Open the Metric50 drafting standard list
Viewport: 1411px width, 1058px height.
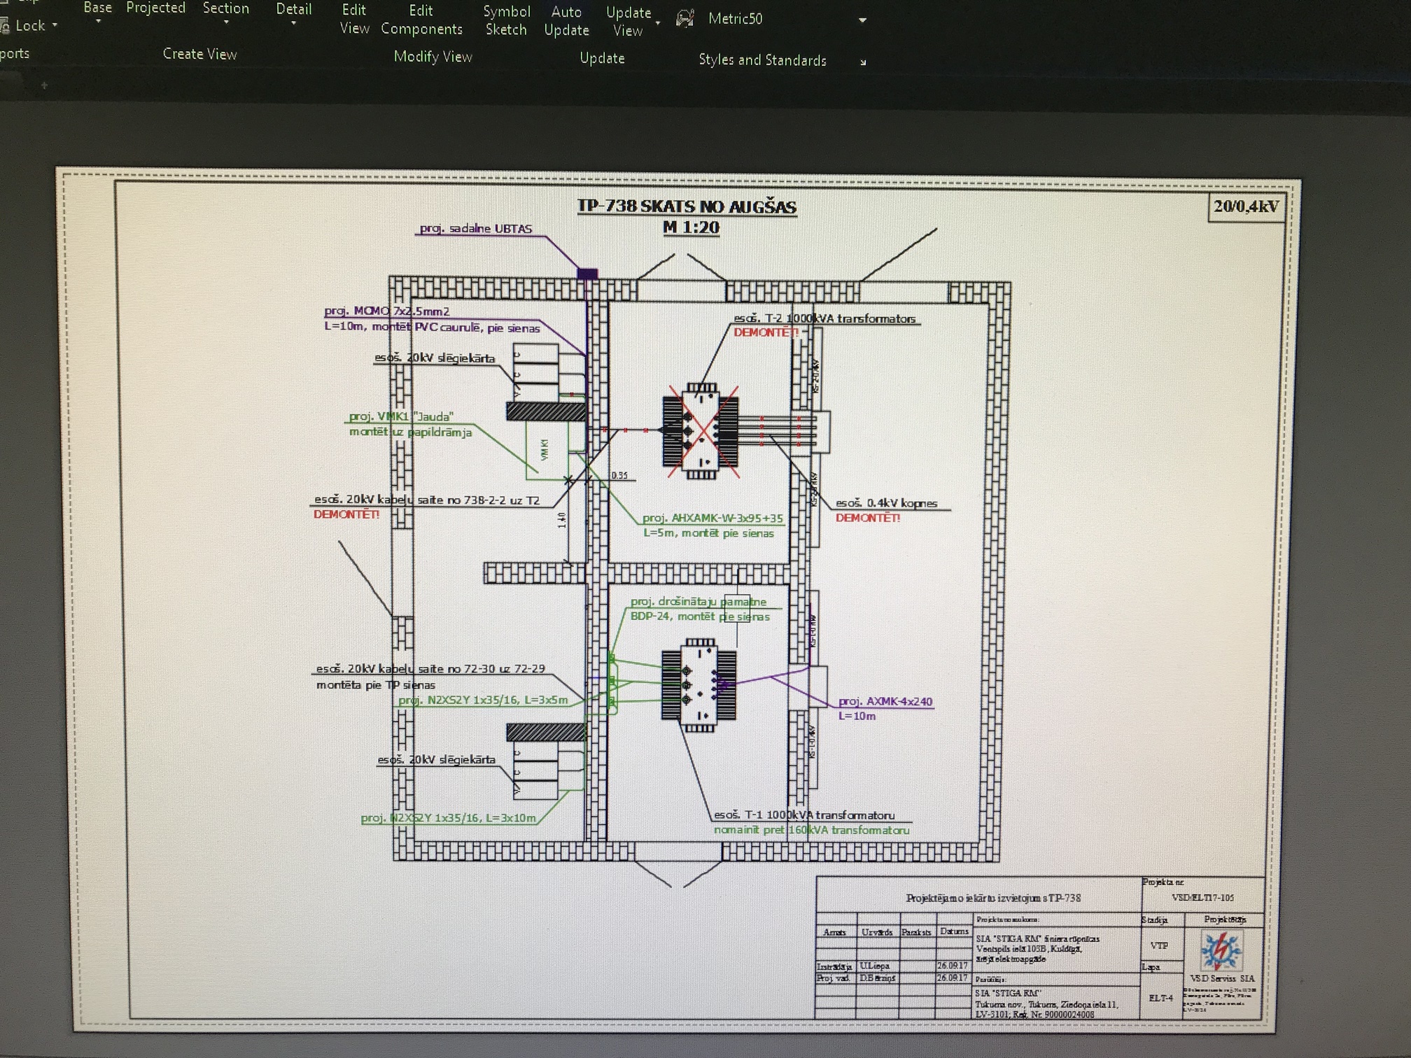click(x=862, y=20)
